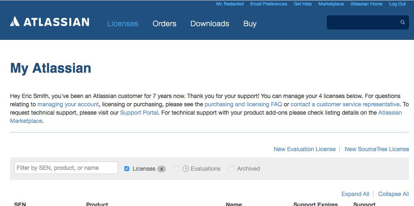Focus the header search field

[367, 22]
